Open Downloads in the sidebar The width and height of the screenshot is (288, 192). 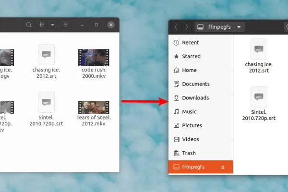click(201, 98)
